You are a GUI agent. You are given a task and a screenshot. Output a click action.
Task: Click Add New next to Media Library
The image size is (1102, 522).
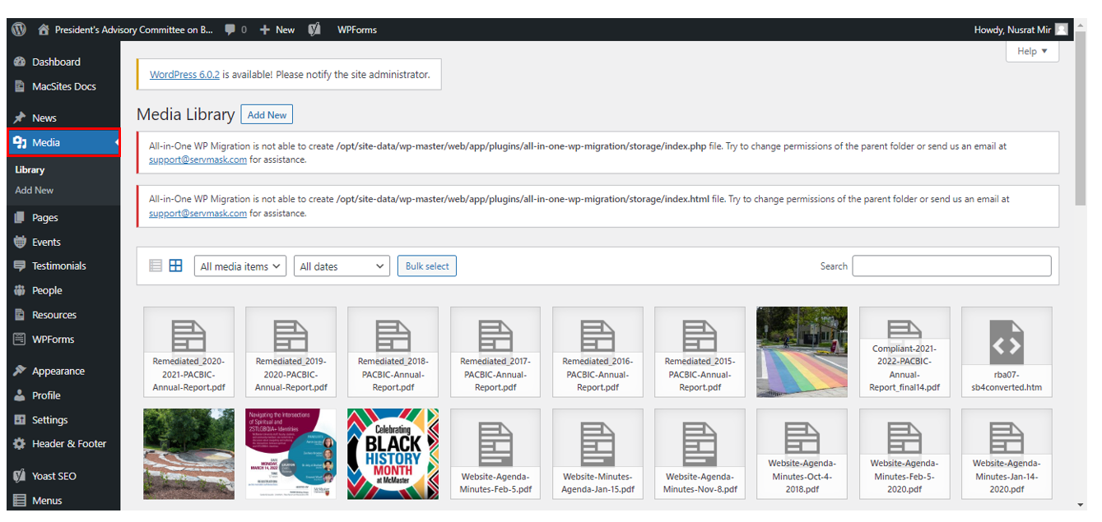pyautogui.click(x=266, y=114)
